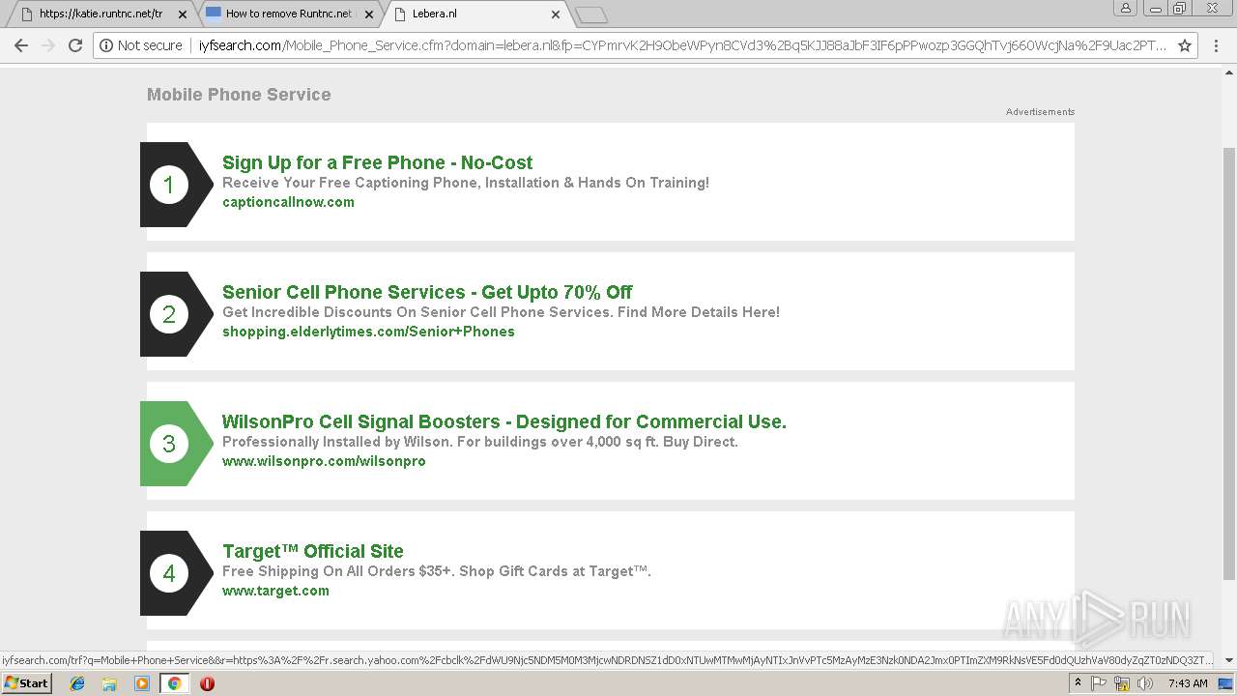1237x696 pixels.
Task: Open the Chrome three-dot menu
Action: [1217, 45]
